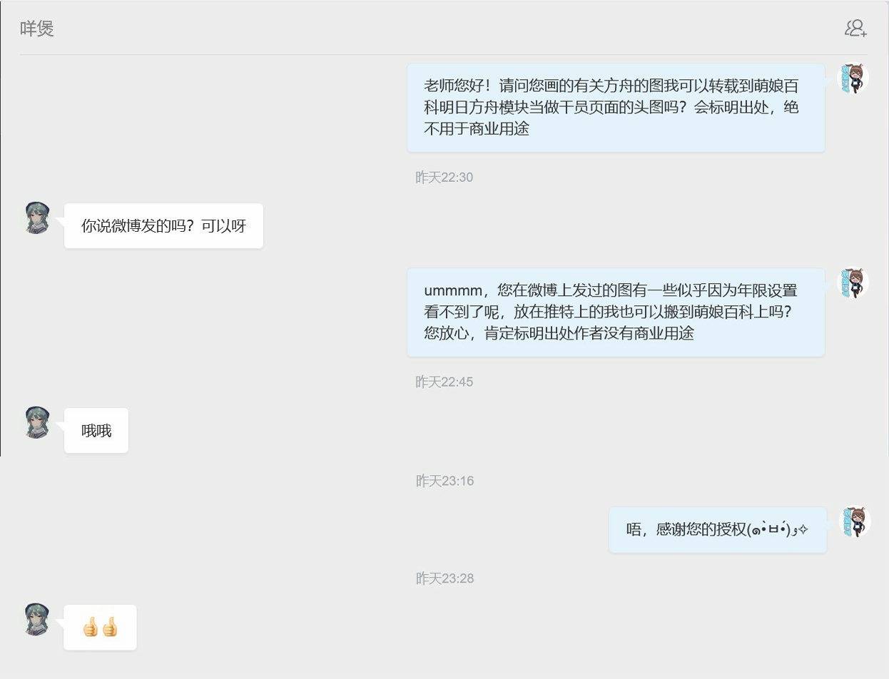Click the 昨天23:28 timestamp
The image size is (889, 679).
[x=444, y=578]
